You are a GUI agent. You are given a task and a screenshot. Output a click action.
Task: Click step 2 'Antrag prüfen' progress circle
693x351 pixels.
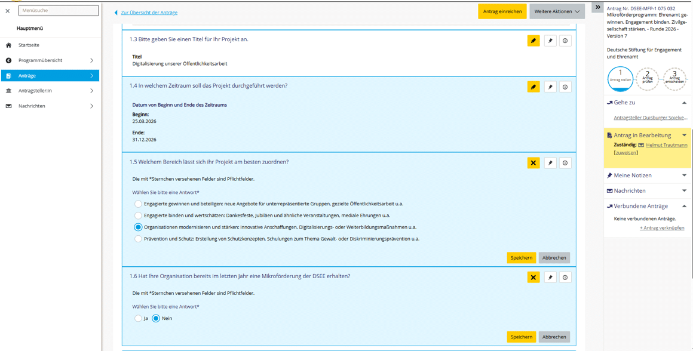click(x=648, y=79)
